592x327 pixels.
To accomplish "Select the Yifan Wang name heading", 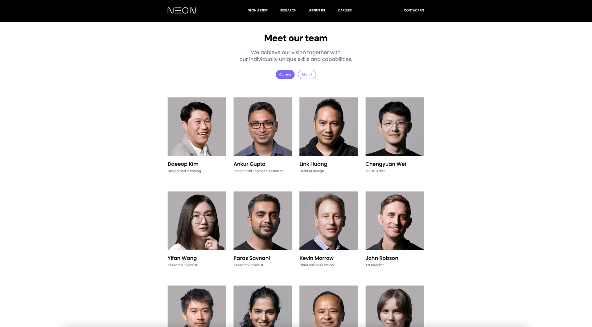I will coord(182,258).
